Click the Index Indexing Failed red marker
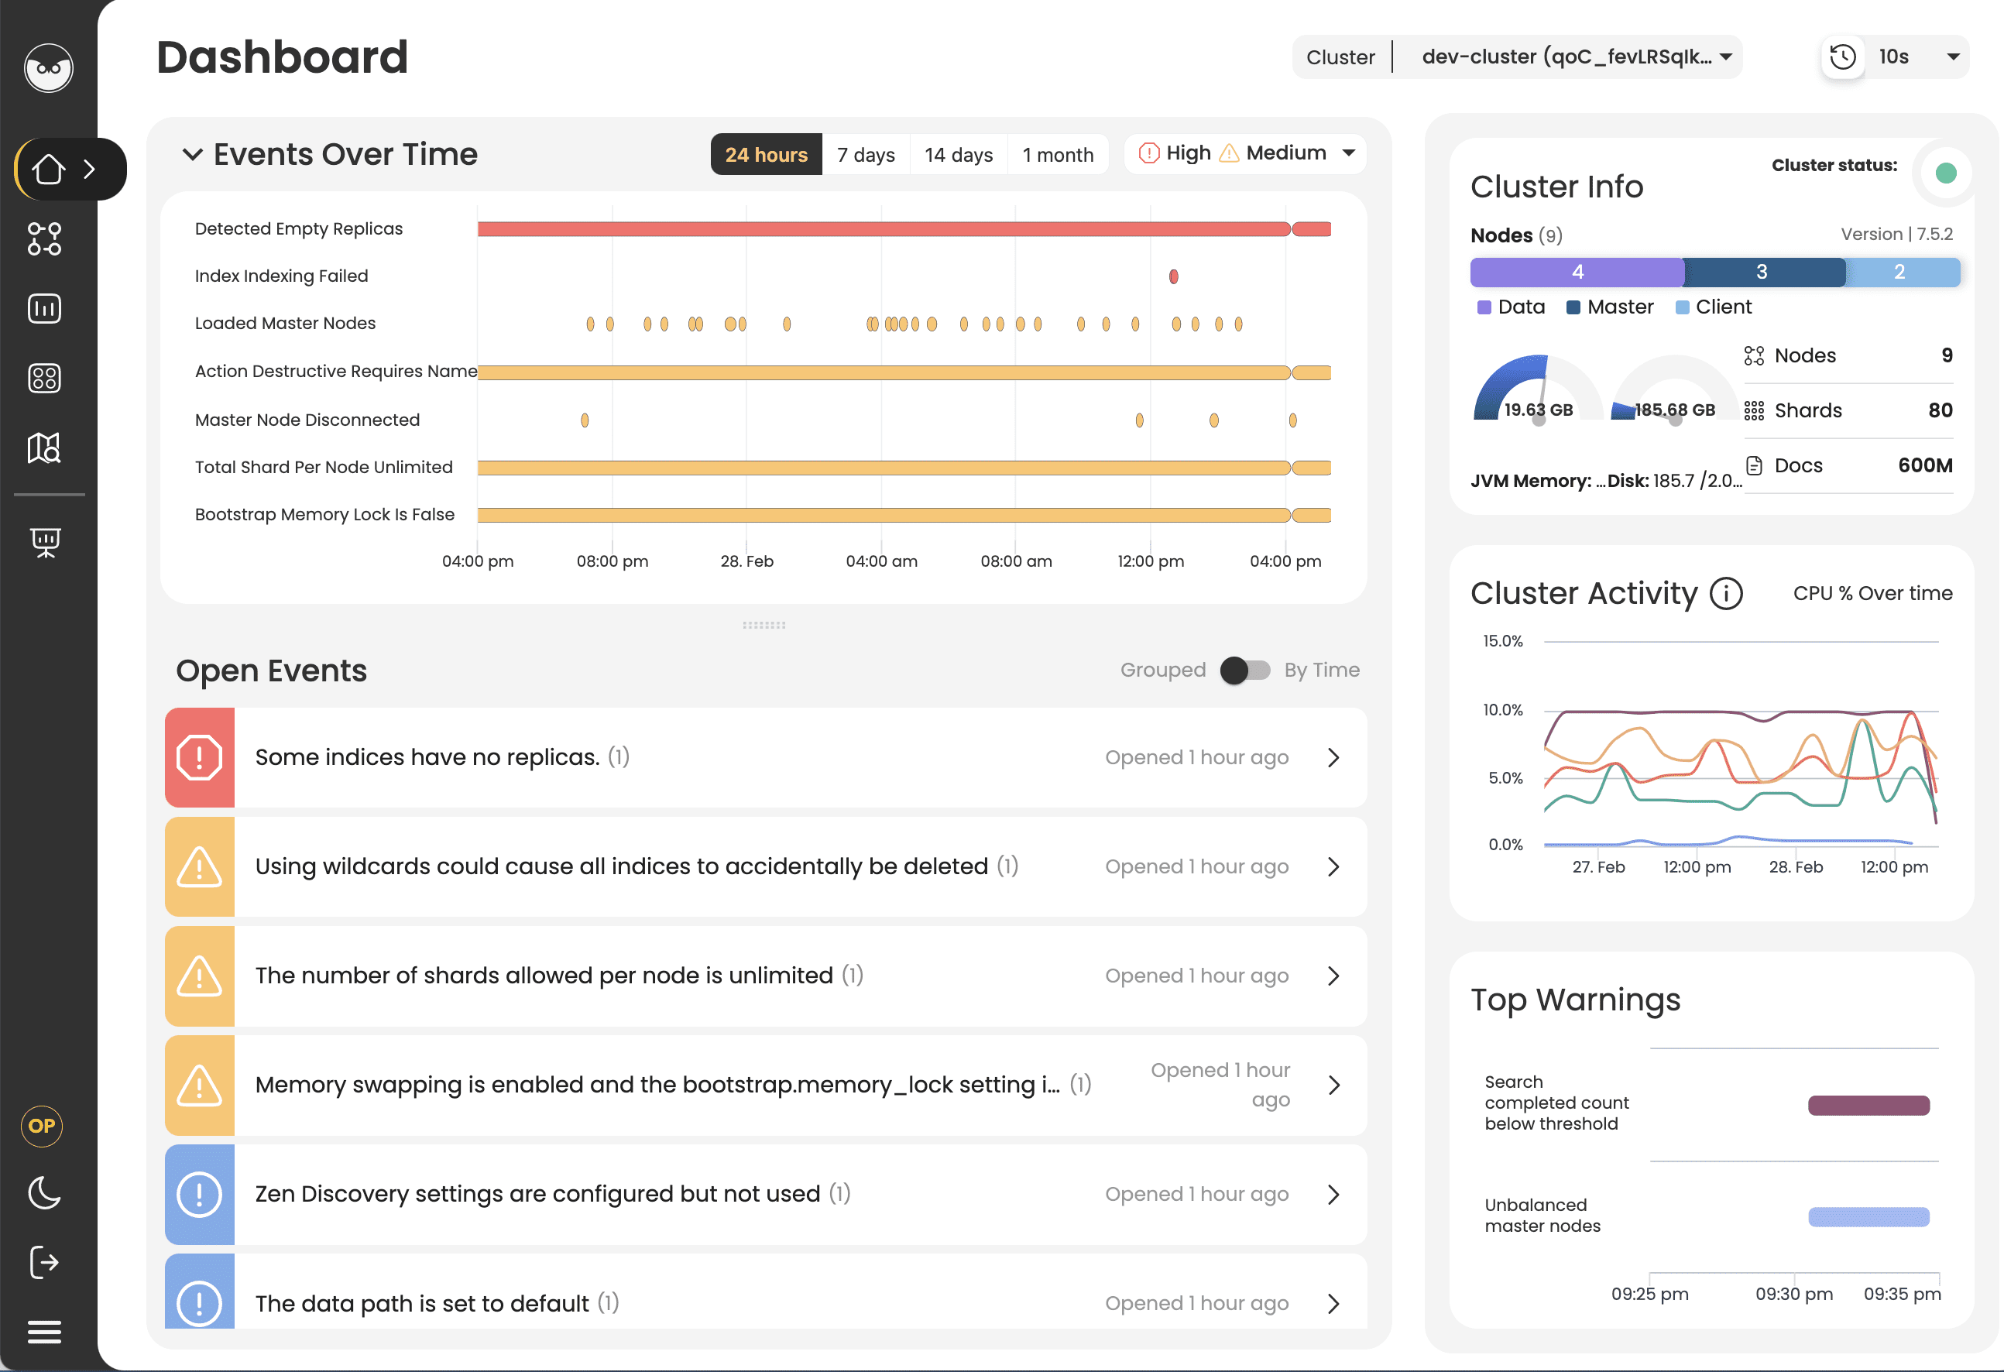2004x1372 pixels. click(1174, 276)
